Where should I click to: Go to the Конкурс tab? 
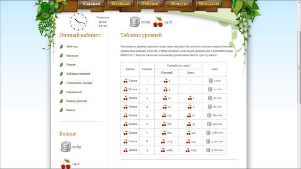(x=180, y=3)
